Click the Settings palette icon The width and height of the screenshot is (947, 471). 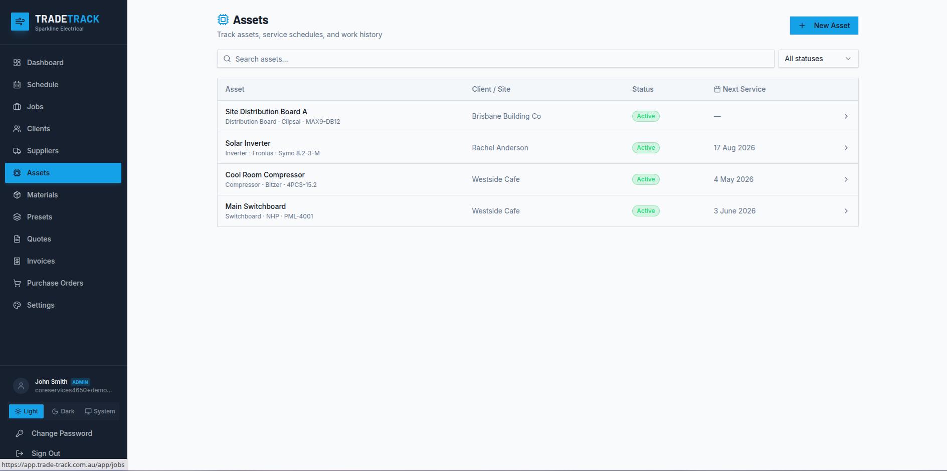tap(17, 305)
